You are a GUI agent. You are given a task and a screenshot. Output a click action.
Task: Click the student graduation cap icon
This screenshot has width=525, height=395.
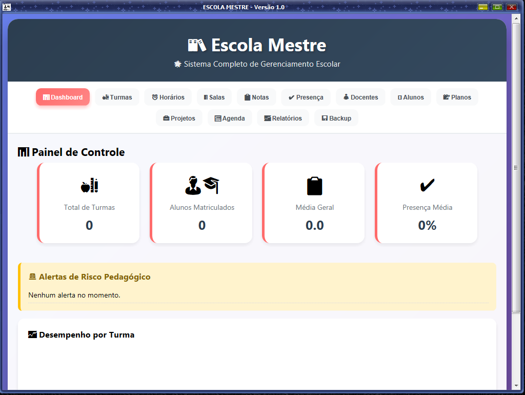pos(202,185)
